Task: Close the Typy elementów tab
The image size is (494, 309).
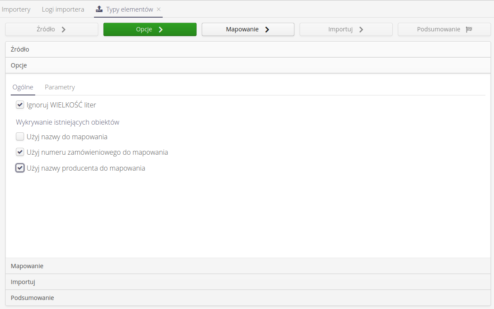Action: [159, 9]
